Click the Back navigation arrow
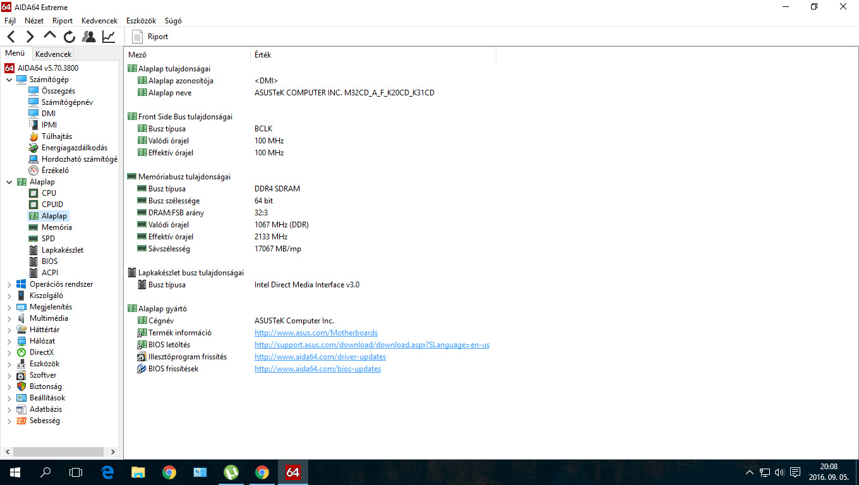859x485 pixels. pos(11,37)
